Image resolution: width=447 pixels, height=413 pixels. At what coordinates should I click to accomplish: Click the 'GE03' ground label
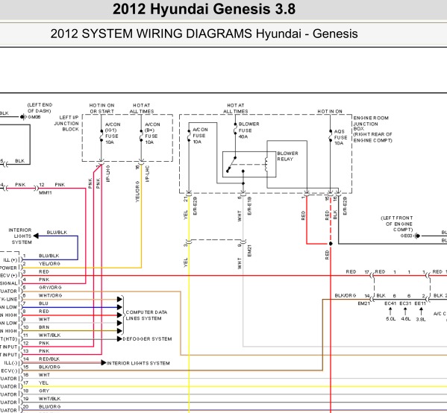click(407, 236)
